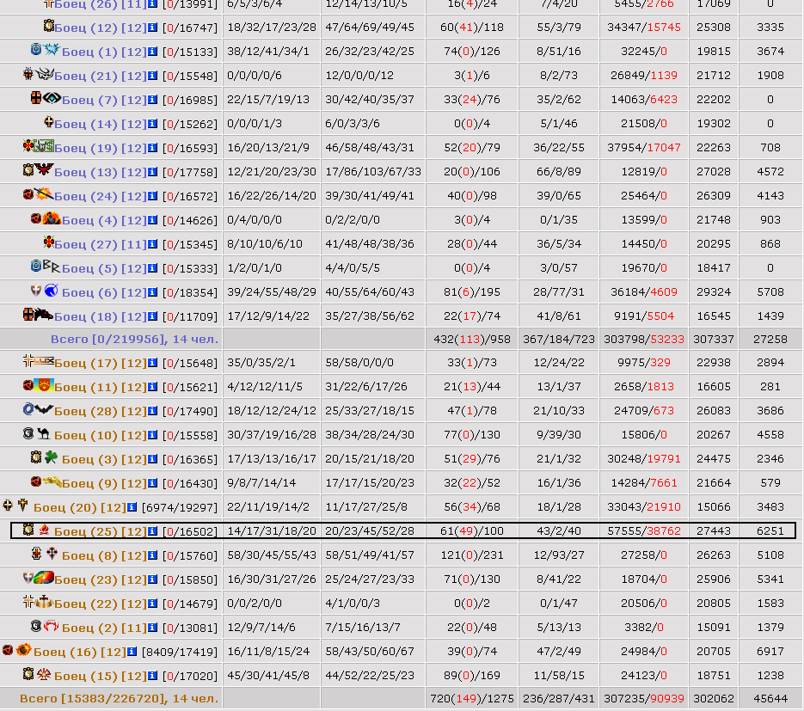The width and height of the screenshot is (804, 711).
Task: Click the cross icon before Боец (14)
Action: (49, 122)
